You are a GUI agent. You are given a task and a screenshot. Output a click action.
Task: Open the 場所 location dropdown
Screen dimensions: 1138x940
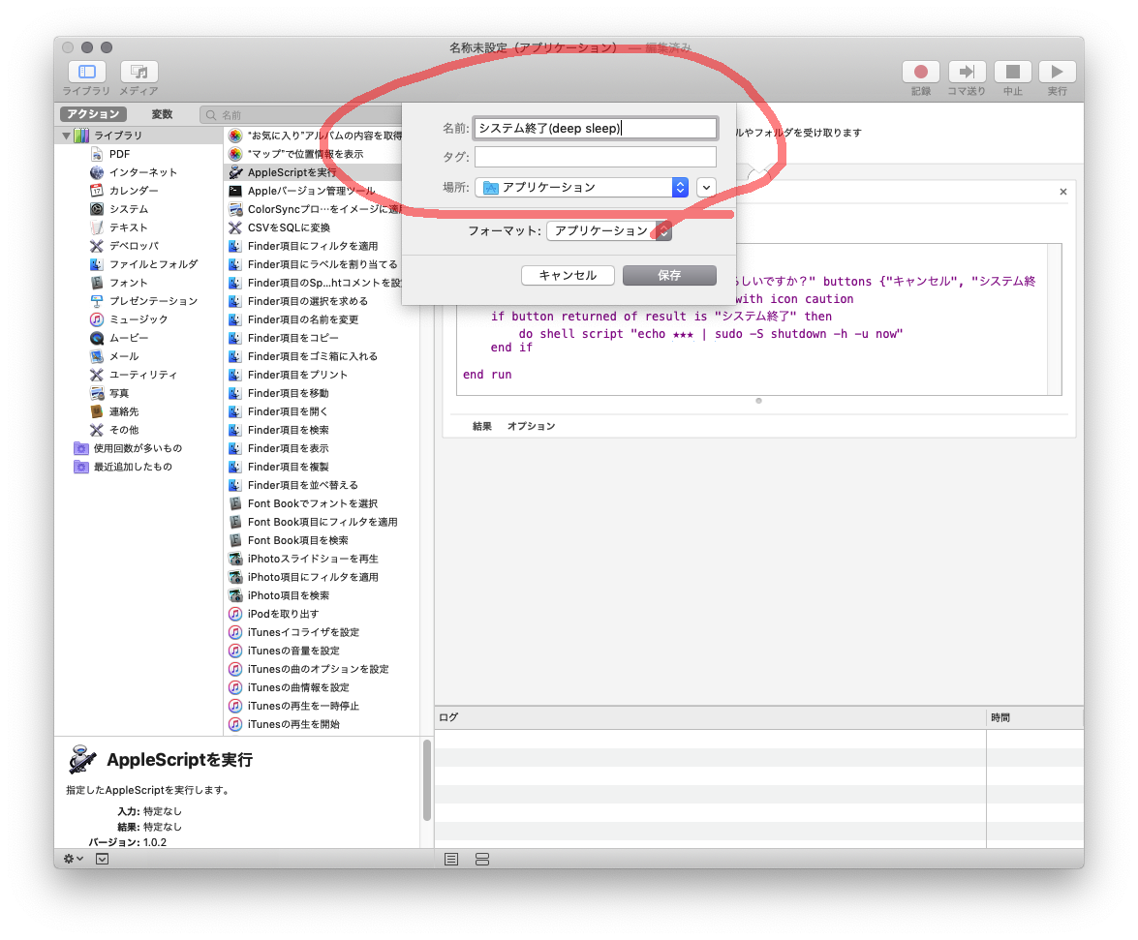click(582, 187)
